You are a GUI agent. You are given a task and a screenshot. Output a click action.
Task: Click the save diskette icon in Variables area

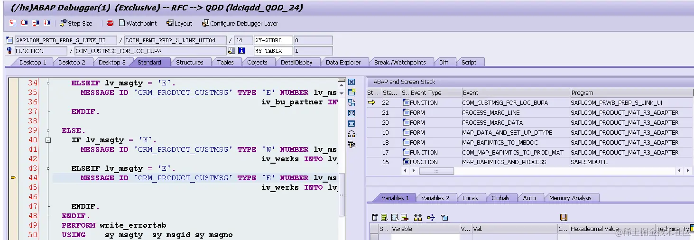tap(564, 217)
